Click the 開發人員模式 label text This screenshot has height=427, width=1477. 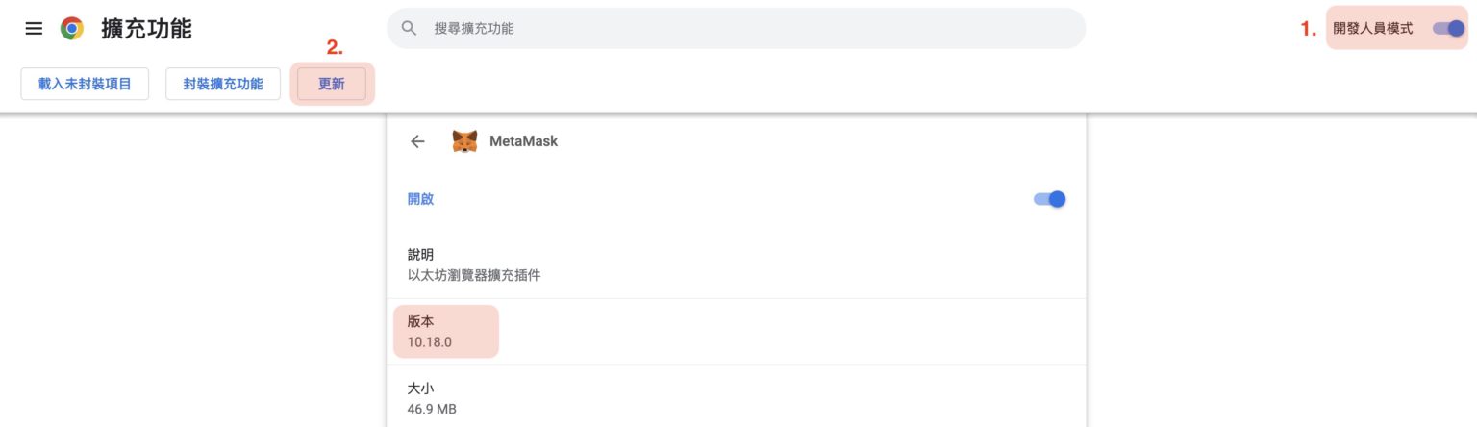point(1372,29)
